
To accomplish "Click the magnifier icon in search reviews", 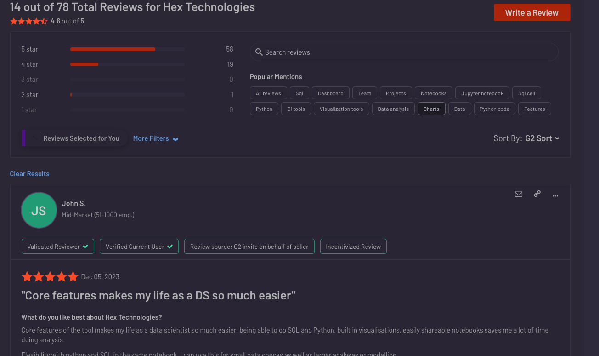I will tap(259, 52).
